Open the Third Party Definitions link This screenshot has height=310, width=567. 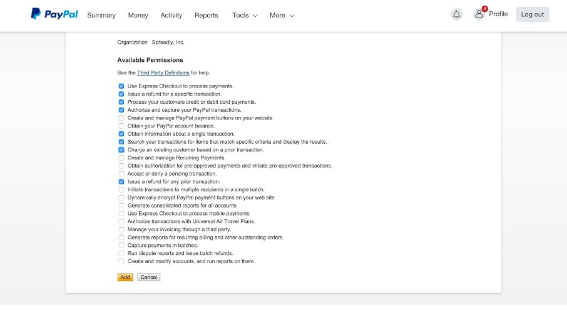coord(163,73)
